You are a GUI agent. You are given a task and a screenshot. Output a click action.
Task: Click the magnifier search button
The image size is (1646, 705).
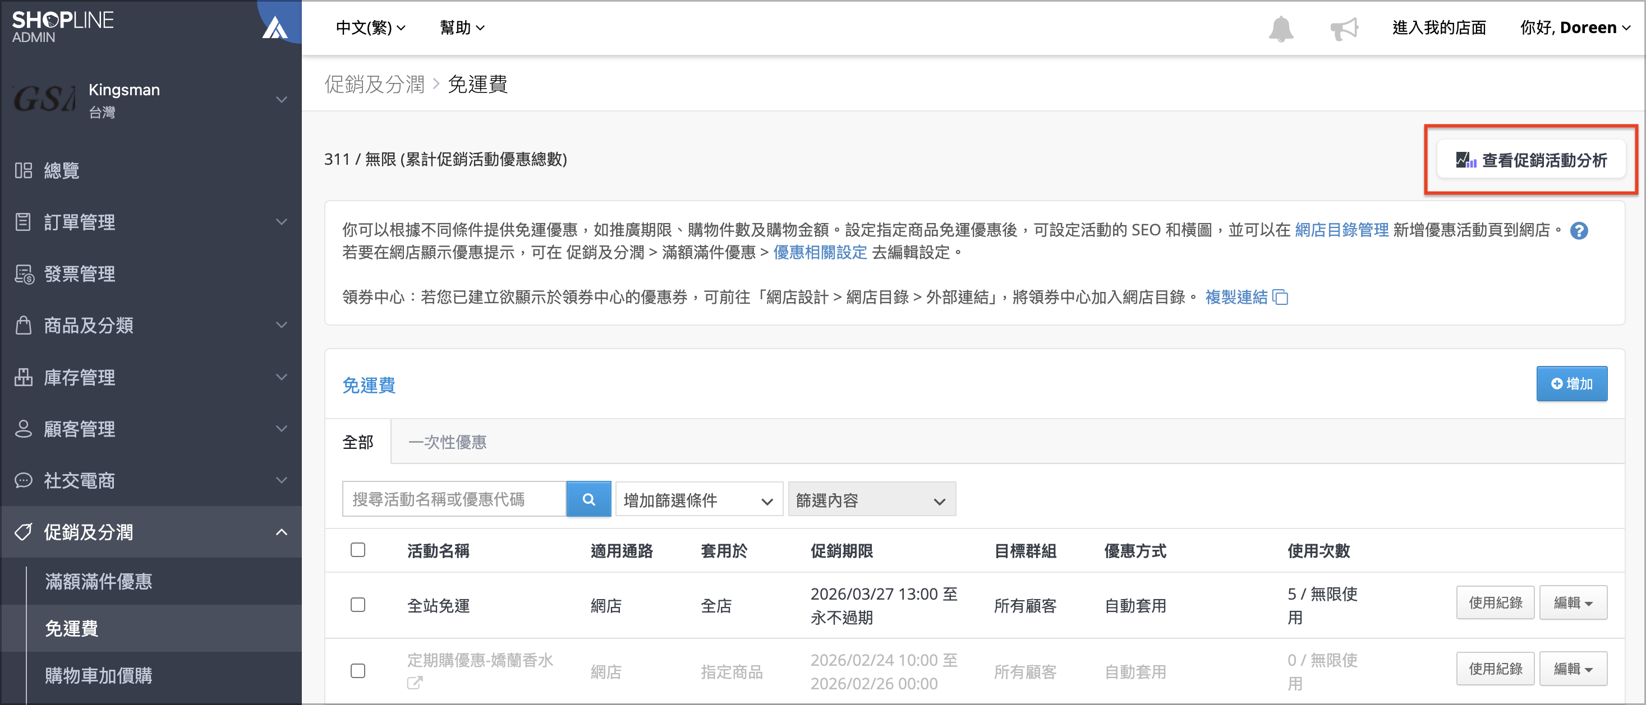point(588,499)
